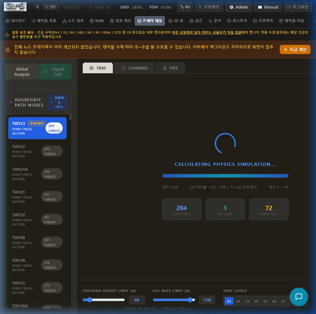This screenshot has width=316, height=314.
Task: Select node TW123 busiest cross-section
Action: tap(37, 128)
